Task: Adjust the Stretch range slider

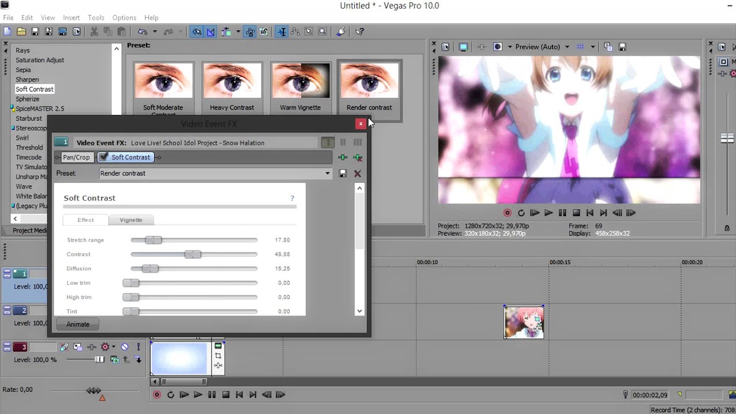Action: click(x=154, y=240)
